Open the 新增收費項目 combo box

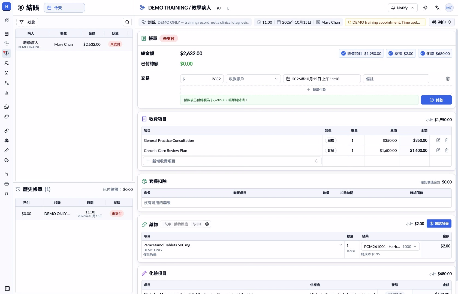232,161
